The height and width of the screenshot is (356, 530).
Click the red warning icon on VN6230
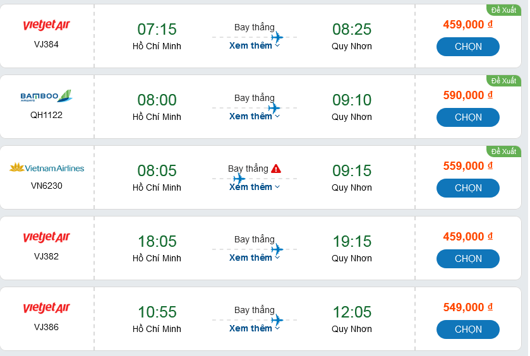coord(276,169)
